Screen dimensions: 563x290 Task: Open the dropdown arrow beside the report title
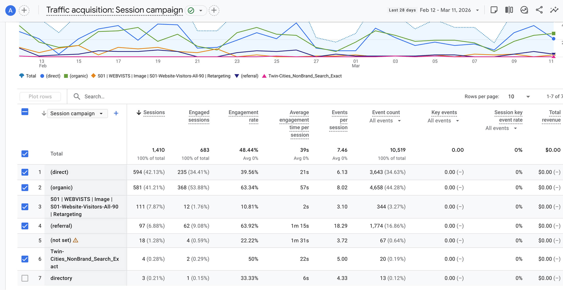201,11
